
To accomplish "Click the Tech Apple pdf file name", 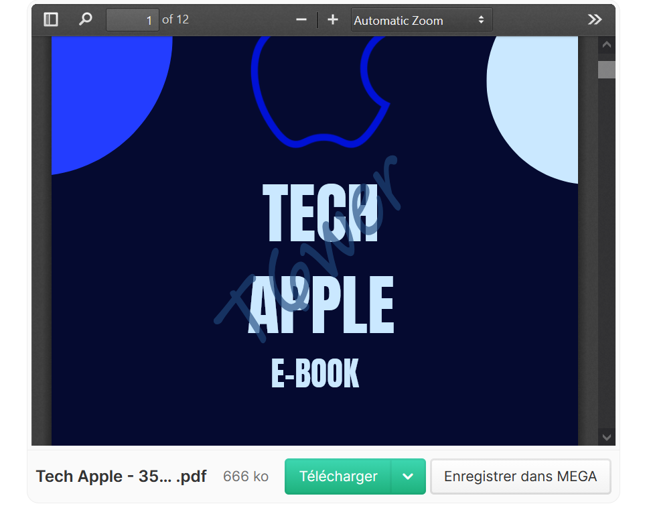I will pos(121,476).
